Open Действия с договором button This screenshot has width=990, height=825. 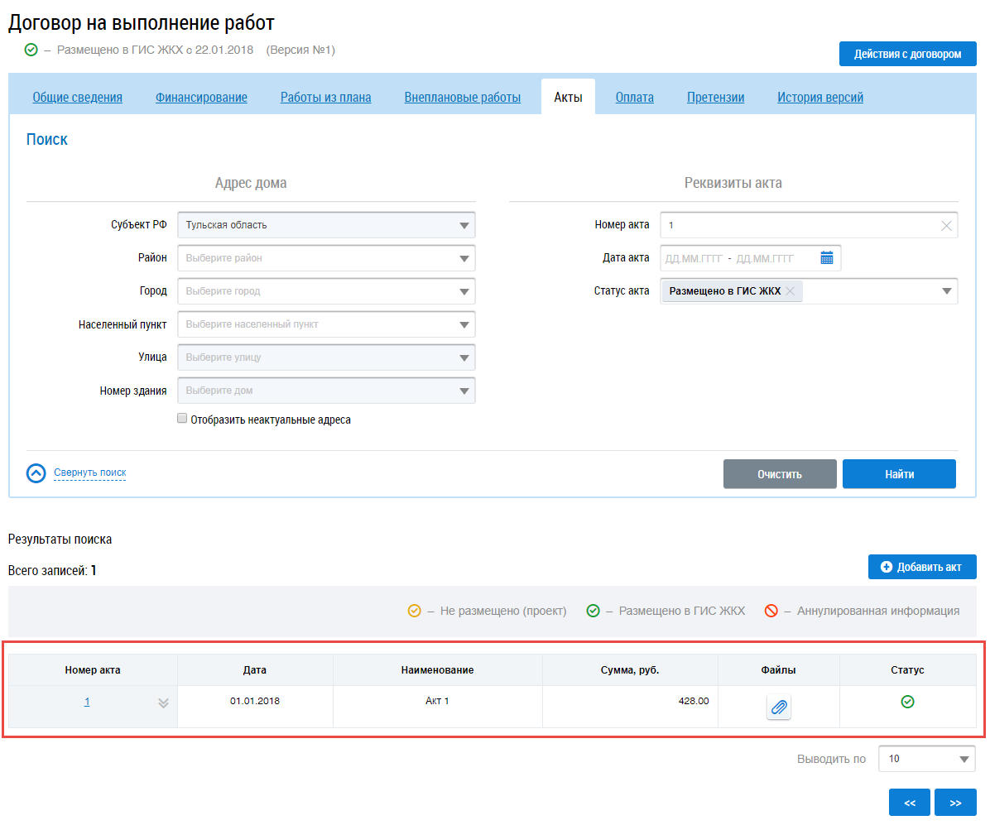tap(907, 54)
